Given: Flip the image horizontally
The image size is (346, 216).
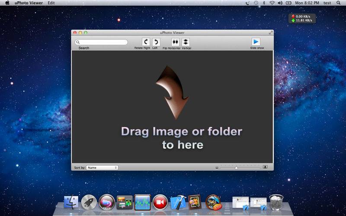Looking at the screenshot, I should click(176, 42).
